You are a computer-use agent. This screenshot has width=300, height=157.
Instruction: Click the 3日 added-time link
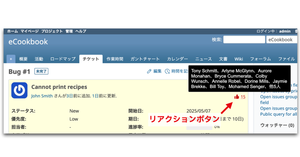[70, 96]
